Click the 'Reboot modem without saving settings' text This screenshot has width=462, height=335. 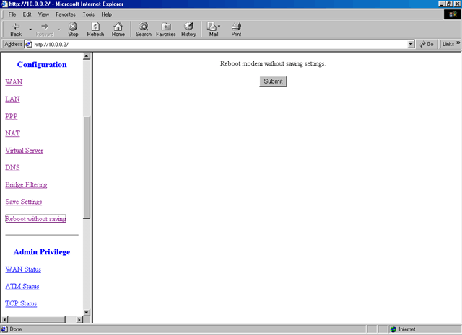pyautogui.click(x=273, y=63)
